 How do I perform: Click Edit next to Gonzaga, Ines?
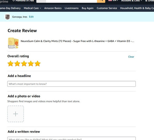31,17
